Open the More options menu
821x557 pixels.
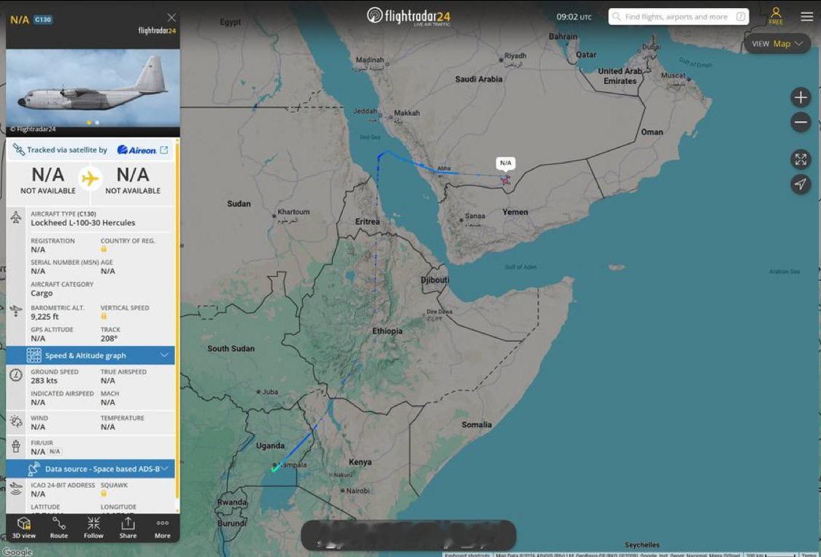pyautogui.click(x=162, y=528)
